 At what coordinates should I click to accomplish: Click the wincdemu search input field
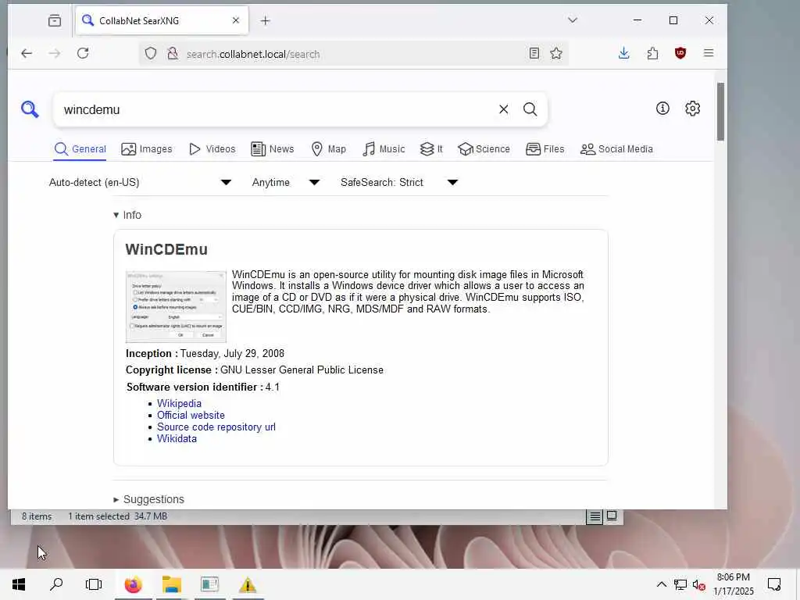(276, 109)
